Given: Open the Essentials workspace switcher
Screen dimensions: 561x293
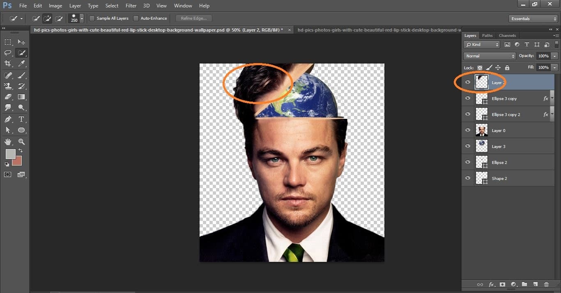Looking at the screenshot, I should point(533,18).
